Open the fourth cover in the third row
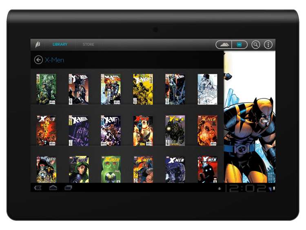Screen dimensions: 306x230 point(143,170)
